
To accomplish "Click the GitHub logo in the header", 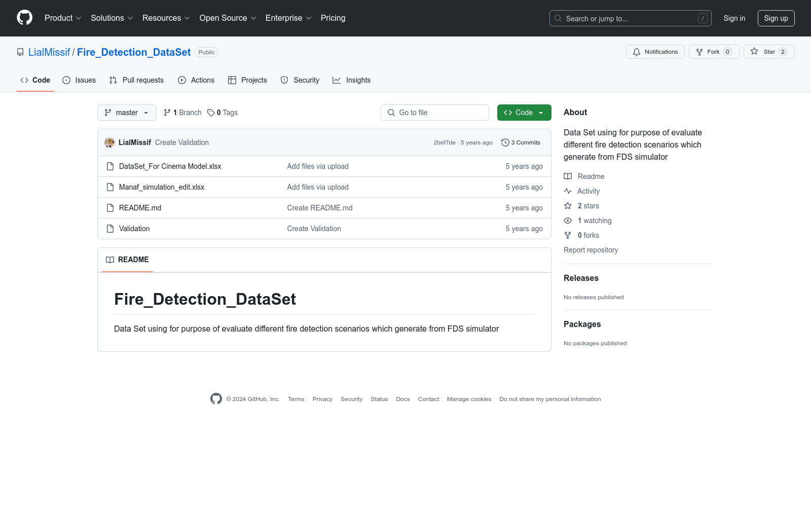I will pyautogui.click(x=24, y=18).
